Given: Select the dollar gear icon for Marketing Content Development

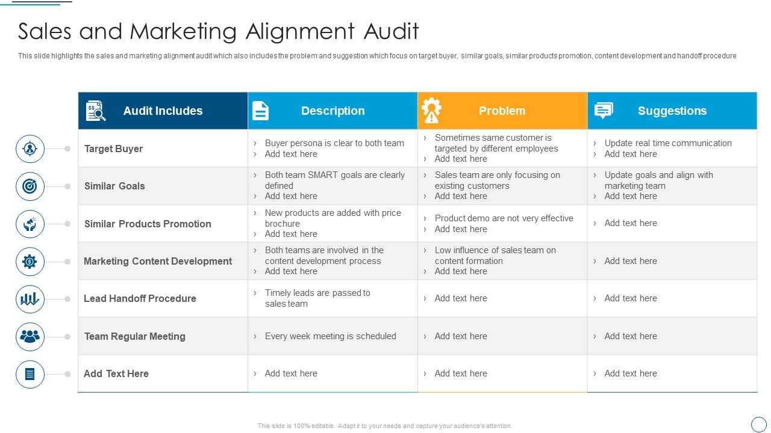Looking at the screenshot, I should 30,262.
